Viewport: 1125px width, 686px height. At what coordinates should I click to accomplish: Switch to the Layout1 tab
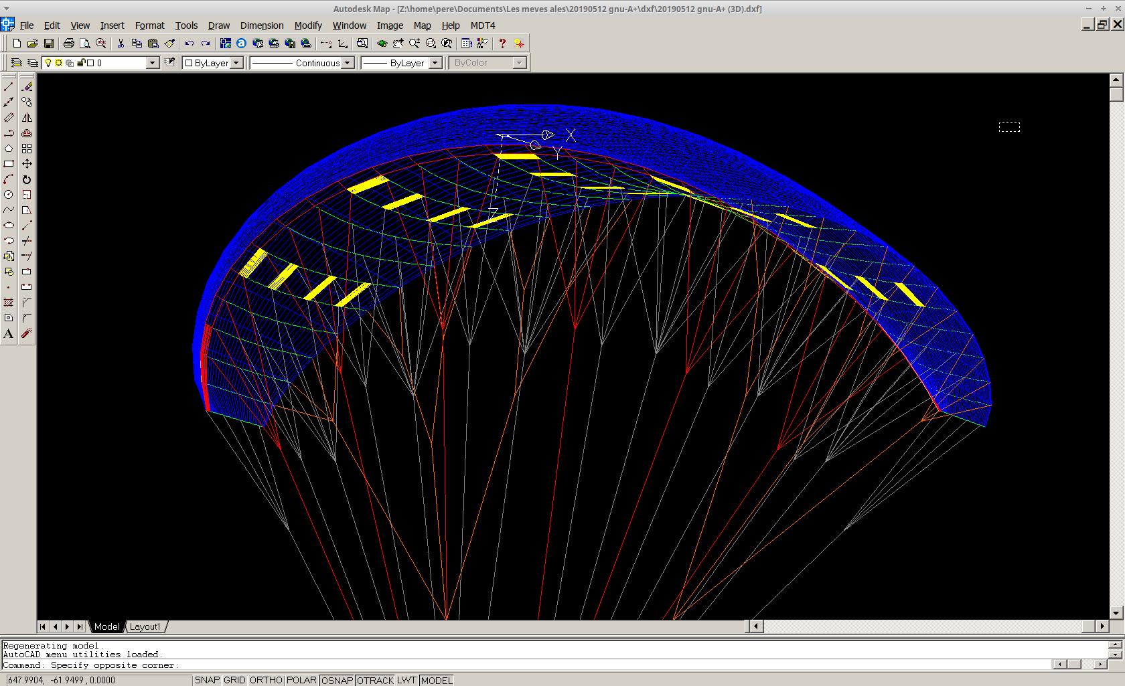145,626
